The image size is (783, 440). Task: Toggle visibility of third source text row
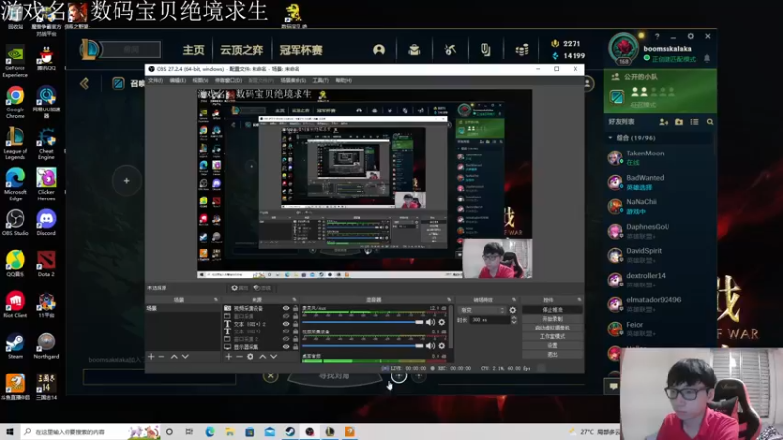tap(286, 324)
